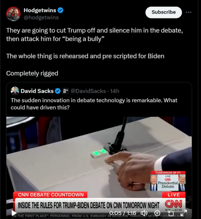This screenshot has width=201, height=219.
Task: Click the David Sacks display name
Action: click(37, 91)
